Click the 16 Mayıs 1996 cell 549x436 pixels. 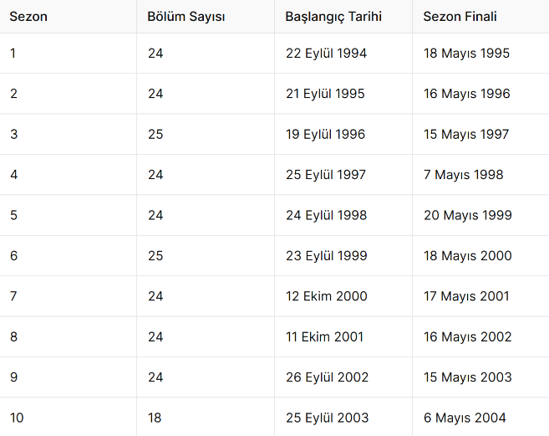click(x=466, y=94)
